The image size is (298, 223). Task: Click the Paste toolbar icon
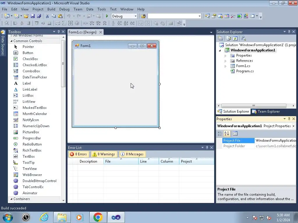tap(60, 16)
